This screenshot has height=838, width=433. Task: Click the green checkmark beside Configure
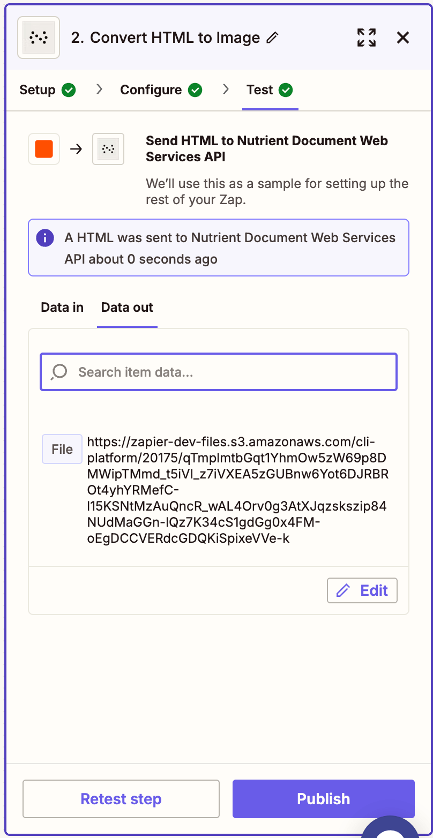point(196,90)
